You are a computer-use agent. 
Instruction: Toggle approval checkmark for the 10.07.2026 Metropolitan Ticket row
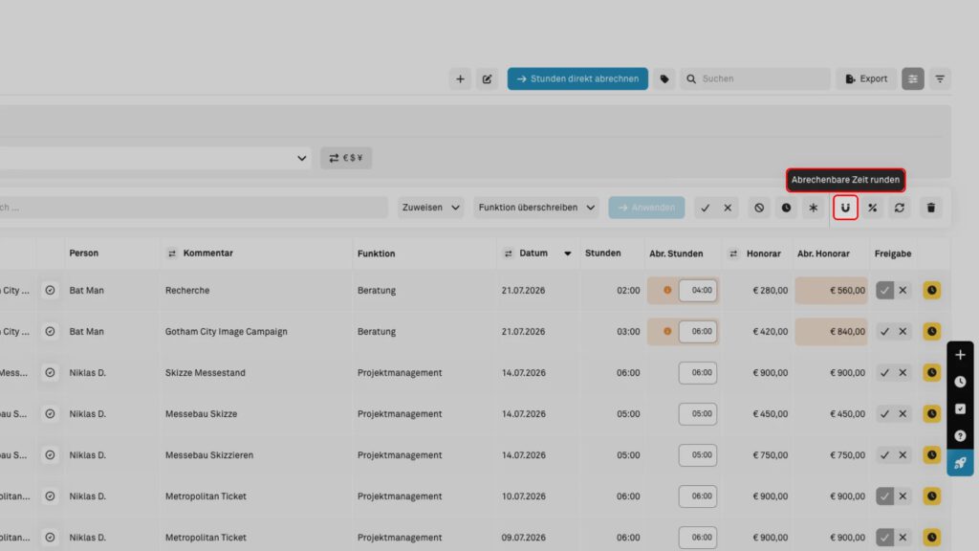pyautogui.click(x=884, y=496)
